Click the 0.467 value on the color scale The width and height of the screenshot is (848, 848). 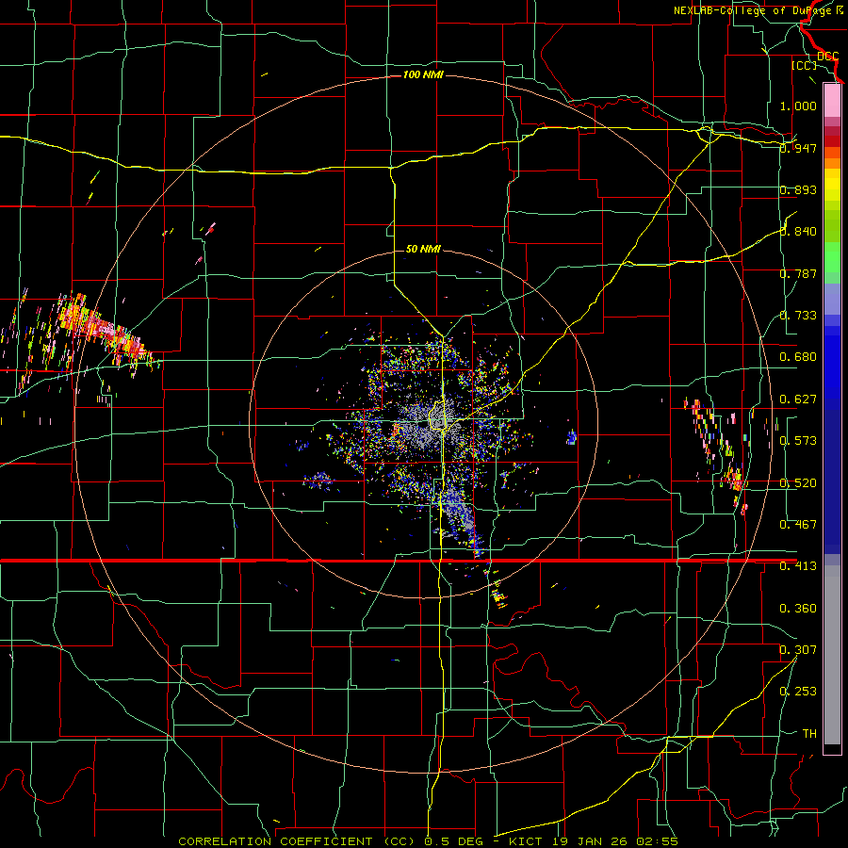pos(798,524)
